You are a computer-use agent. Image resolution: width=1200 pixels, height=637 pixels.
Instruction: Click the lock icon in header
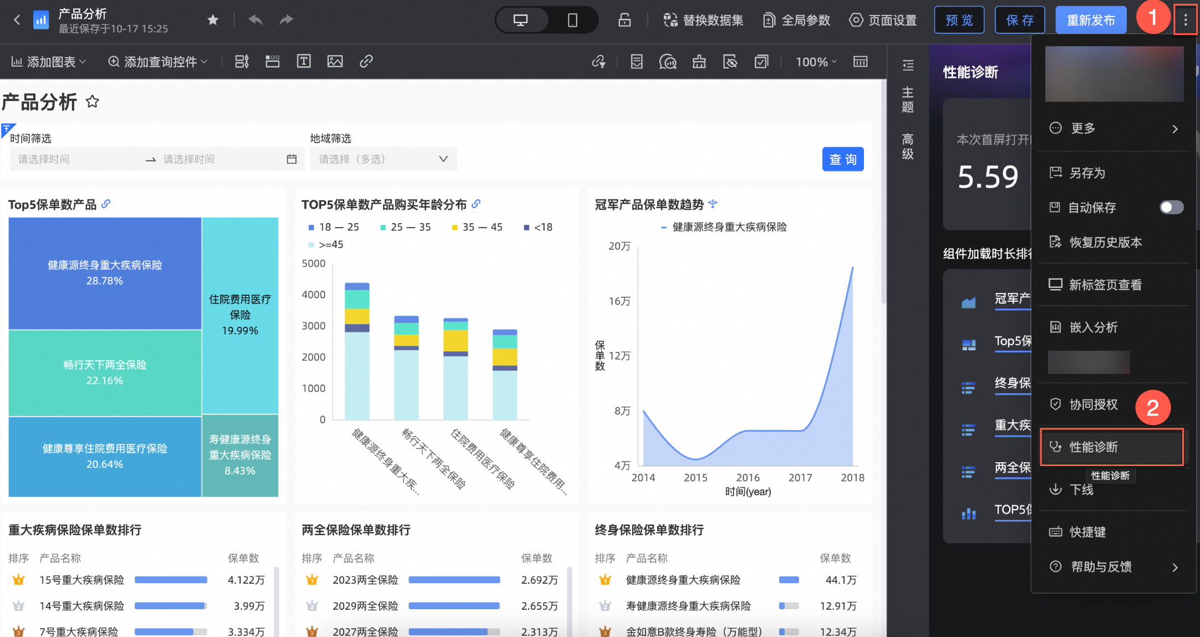point(625,21)
